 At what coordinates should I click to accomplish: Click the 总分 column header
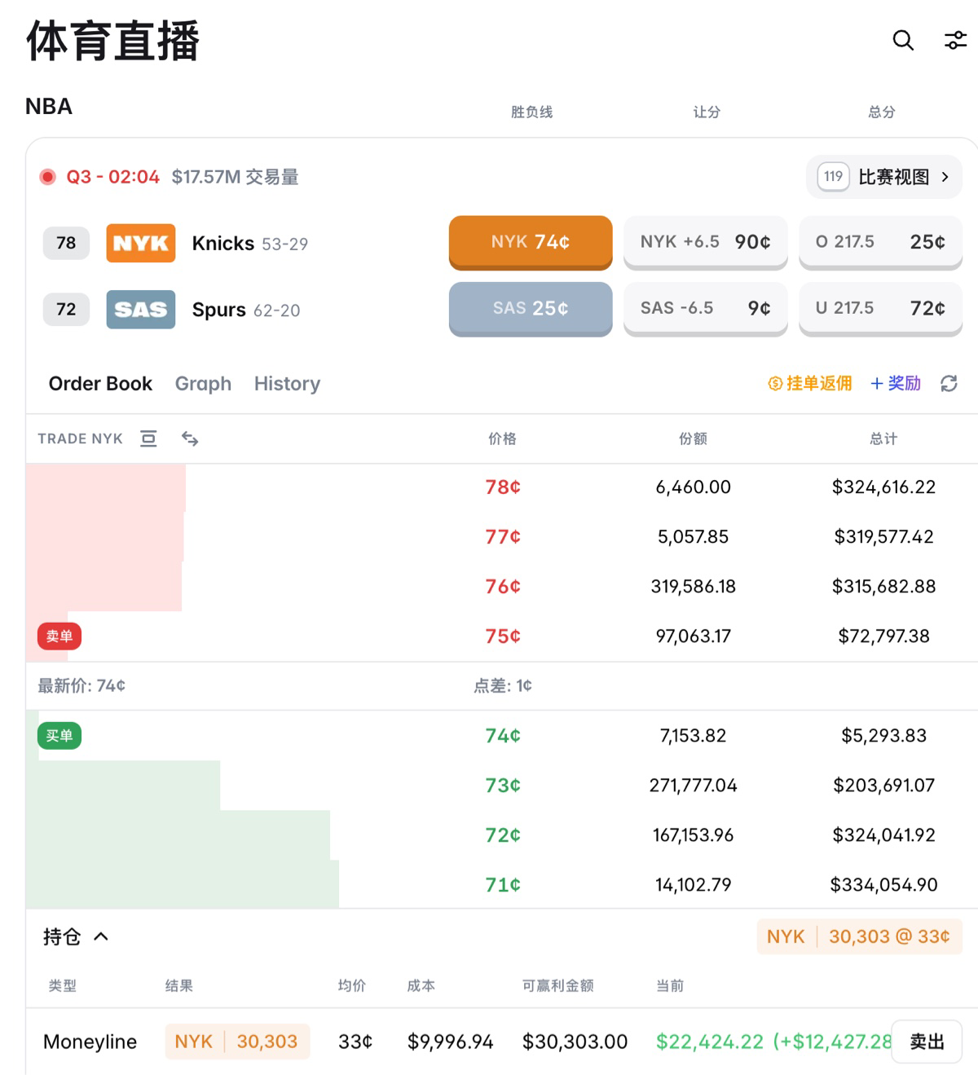coord(882,112)
